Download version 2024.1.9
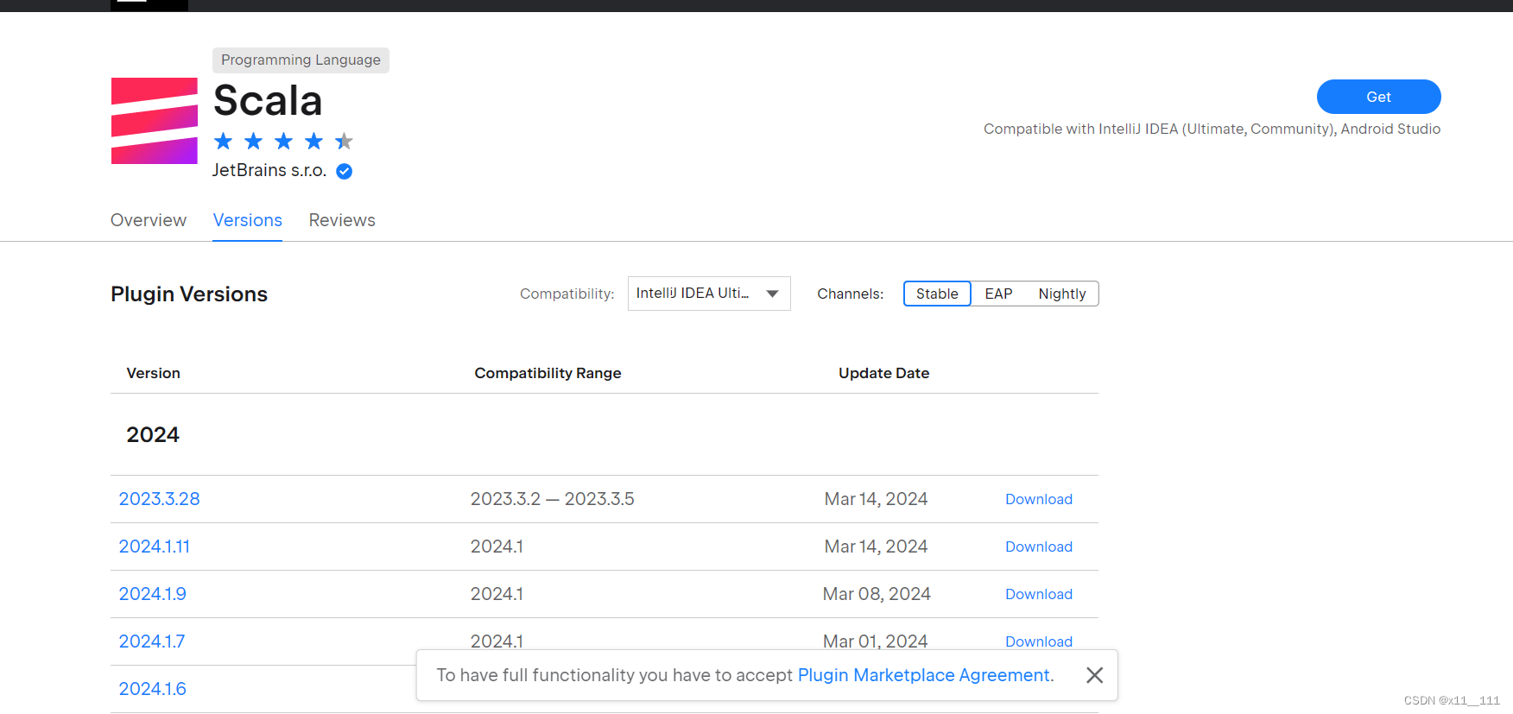 1039,594
